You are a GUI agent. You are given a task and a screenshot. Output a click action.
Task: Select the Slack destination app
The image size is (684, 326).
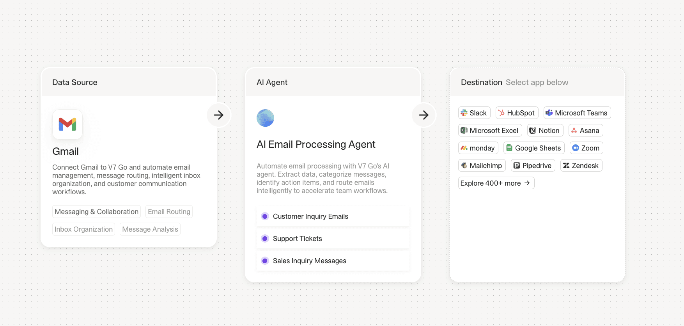(x=474, y=113)
